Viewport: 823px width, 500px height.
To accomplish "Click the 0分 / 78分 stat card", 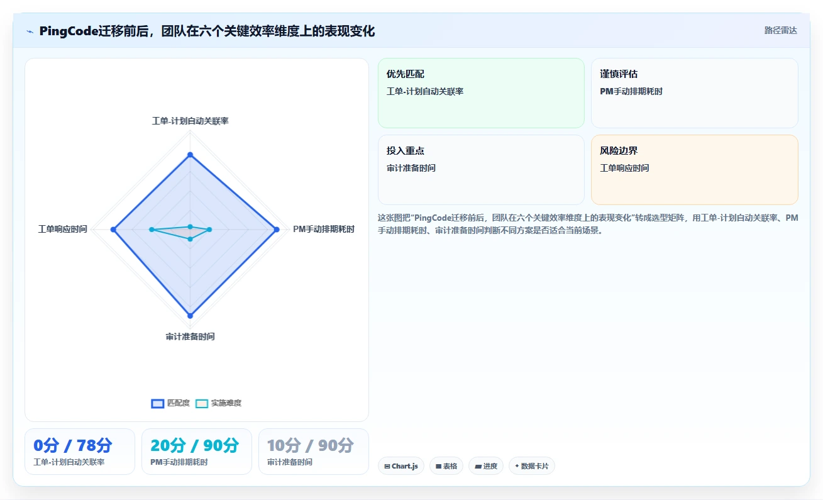I will (80, 452).
